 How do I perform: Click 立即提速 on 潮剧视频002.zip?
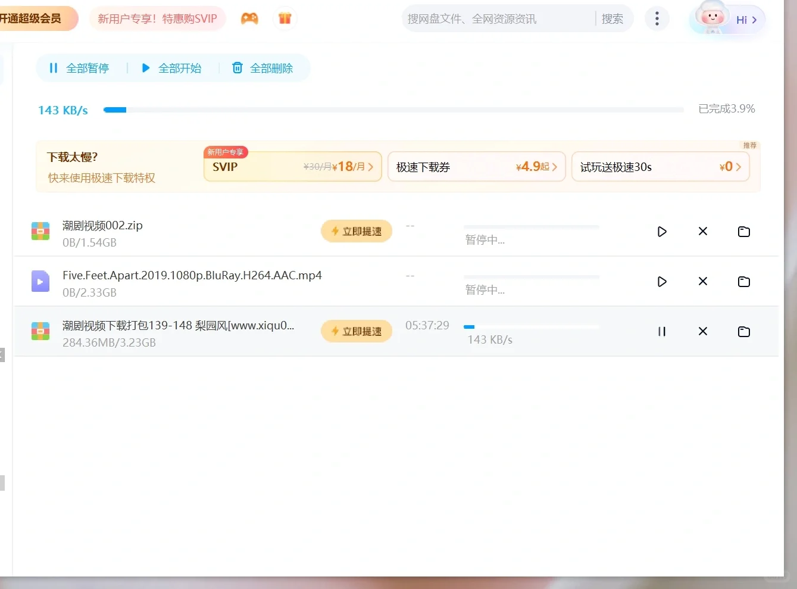pyautogui.click(x=356, y=231)
